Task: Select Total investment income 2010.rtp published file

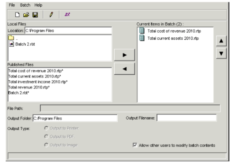Action: coord(37,82)
